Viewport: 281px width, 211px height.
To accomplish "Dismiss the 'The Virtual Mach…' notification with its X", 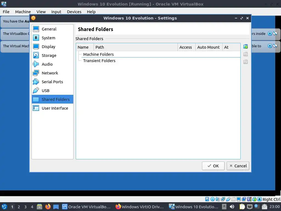I will pos(270,46).
